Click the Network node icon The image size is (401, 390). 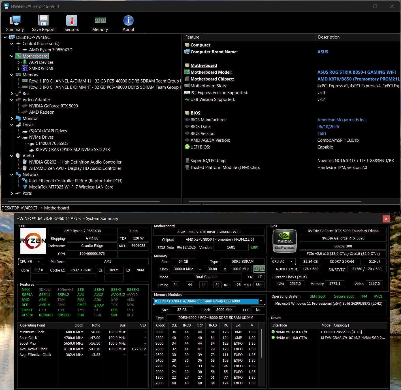[x=18, y=174]
